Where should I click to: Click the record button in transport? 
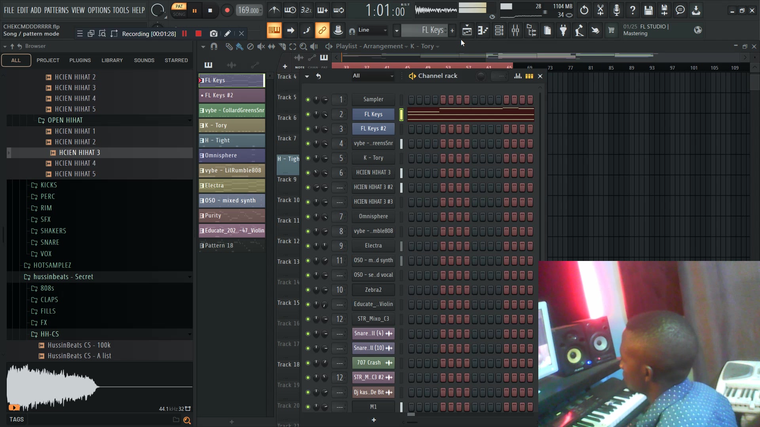227,11
